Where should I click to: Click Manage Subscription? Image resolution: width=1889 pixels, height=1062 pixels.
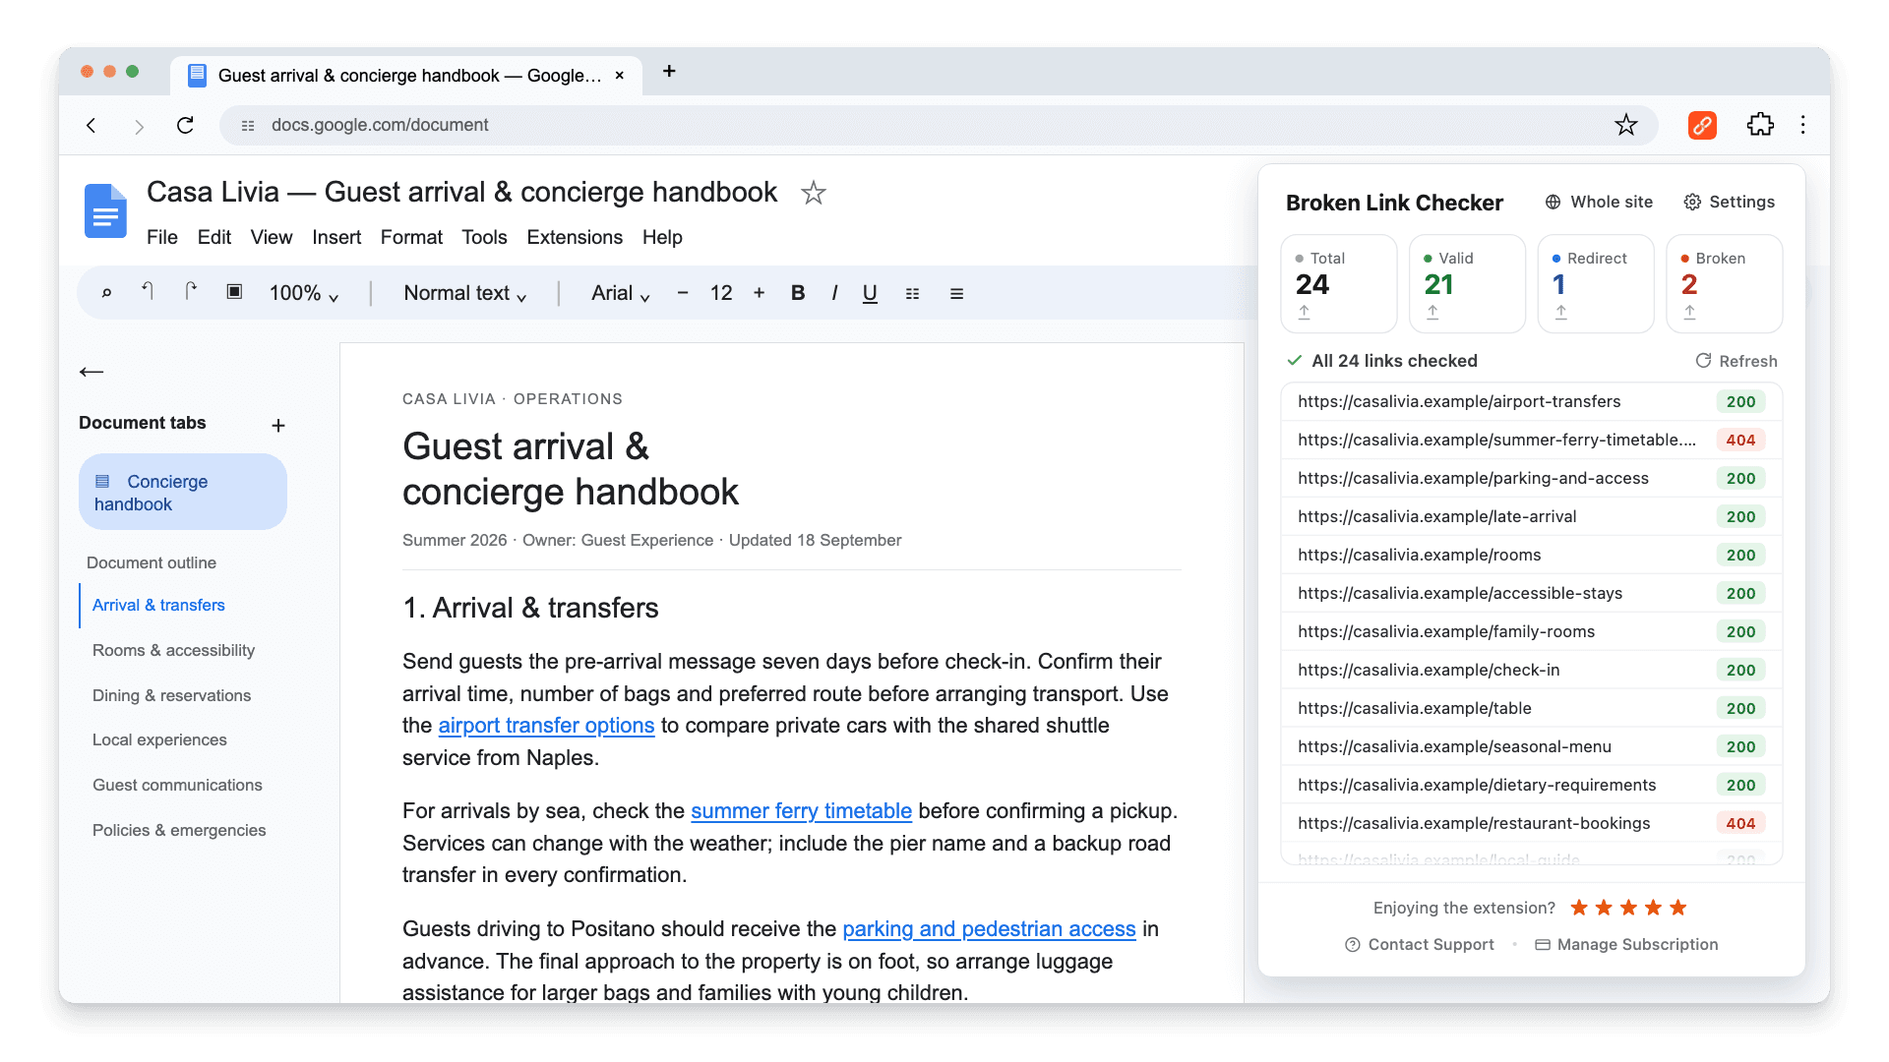pos(1626,944)
